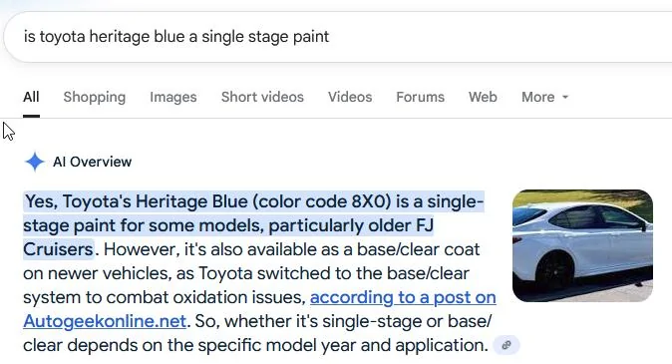The image size is (672, 364).
Task: Open the 'according to a post on' link
Action: coord(403,297)
